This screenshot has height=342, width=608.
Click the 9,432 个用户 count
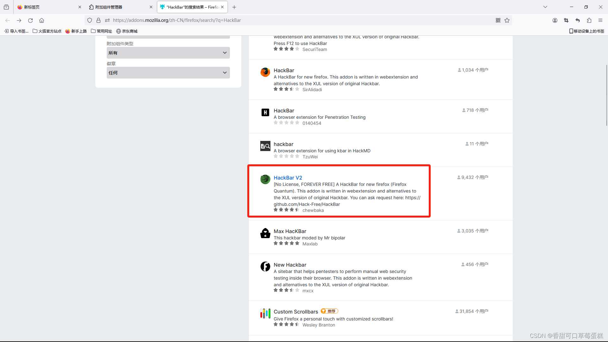(473, 177)
